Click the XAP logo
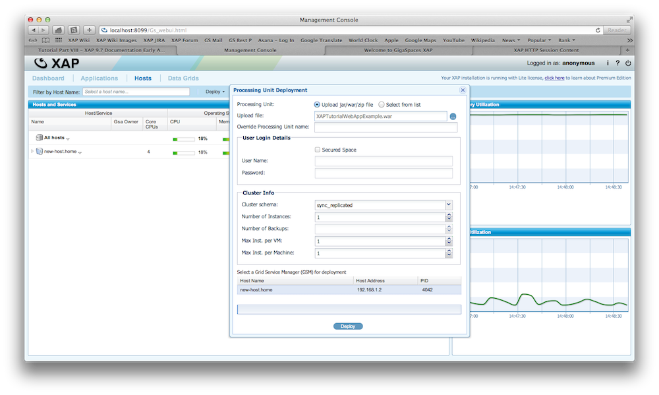 (x=57, y=63)
